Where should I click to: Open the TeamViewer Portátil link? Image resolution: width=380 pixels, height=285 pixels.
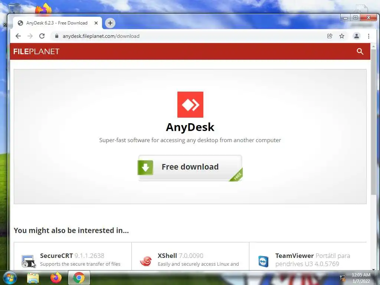(312, 259)
